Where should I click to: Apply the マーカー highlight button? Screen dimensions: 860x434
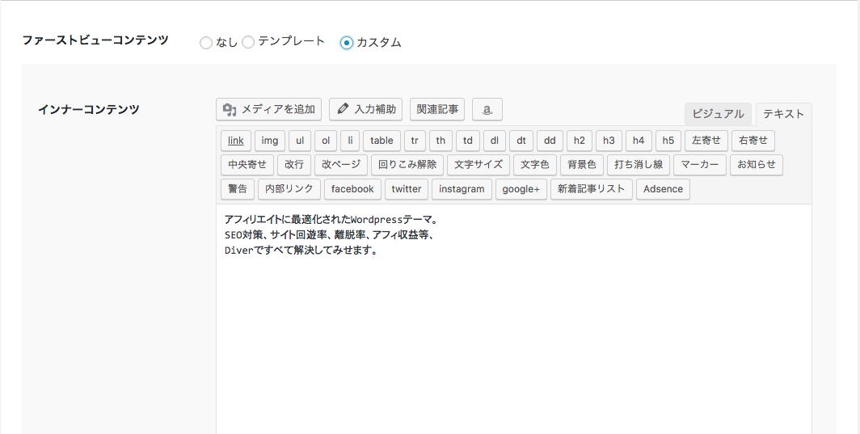[699, 165]
